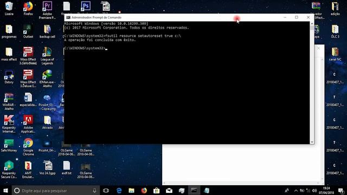Image resolution: width=347 pixels, height=195 pixels.
Task: Close the white window behind Command Prompt
Action: coord(318,48)
